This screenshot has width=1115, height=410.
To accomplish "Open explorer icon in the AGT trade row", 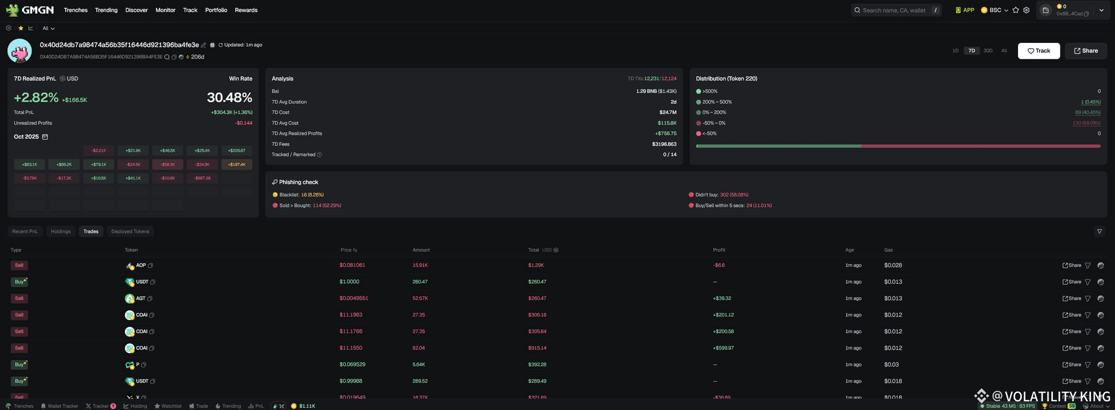I will coord(1100,298).
